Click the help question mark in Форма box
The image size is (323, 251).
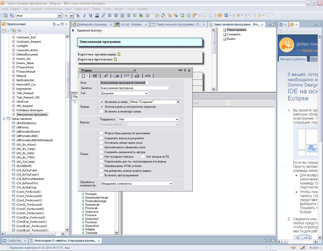[x=185, y=71]
